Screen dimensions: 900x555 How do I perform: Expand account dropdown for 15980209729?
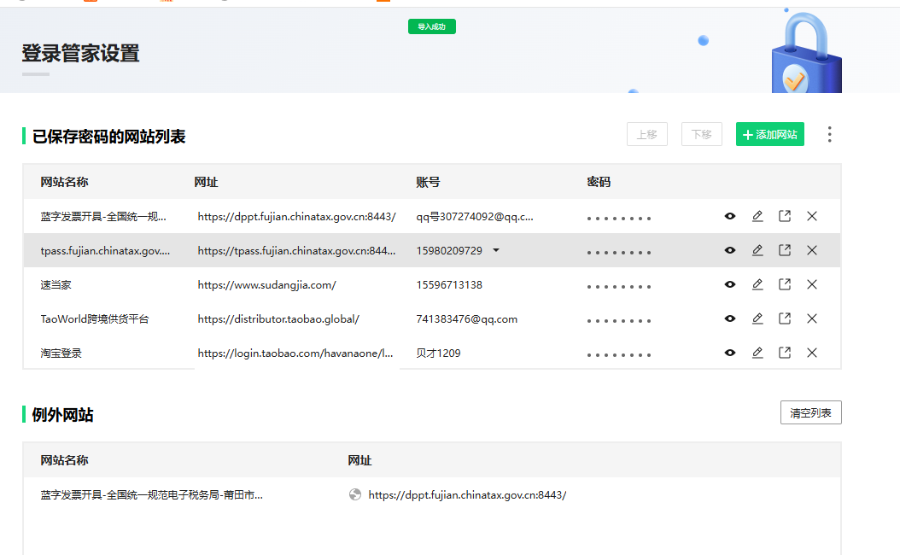pyautogui.click(x=496, y=250)
